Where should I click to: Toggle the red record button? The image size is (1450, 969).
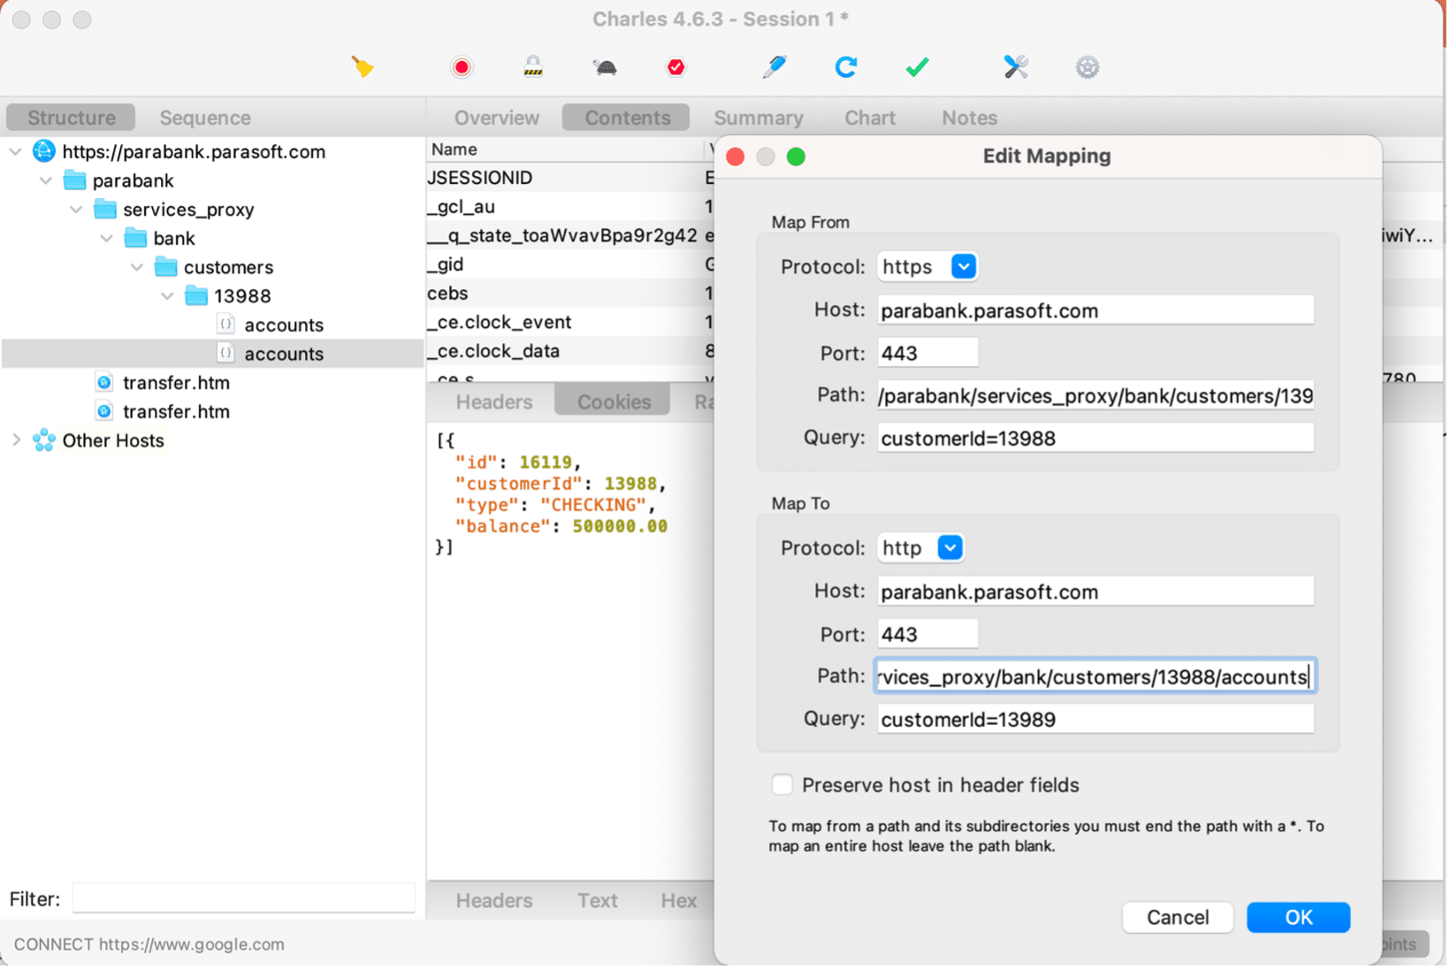point(462,67)
